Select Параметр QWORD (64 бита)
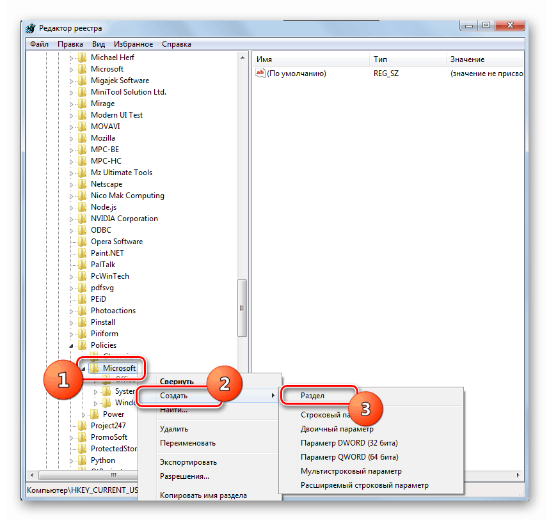 [x=371, y=457]
